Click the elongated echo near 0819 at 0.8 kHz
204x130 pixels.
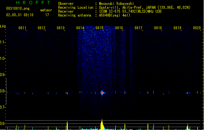tap(188, 93)
